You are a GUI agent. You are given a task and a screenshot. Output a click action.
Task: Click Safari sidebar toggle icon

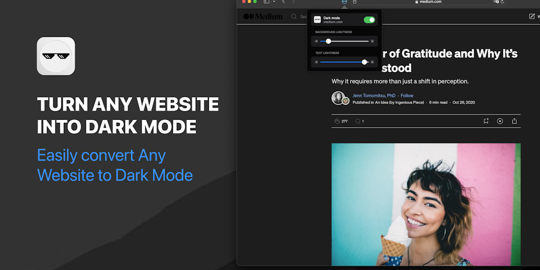pyautogui.click(x=266, y=2)
